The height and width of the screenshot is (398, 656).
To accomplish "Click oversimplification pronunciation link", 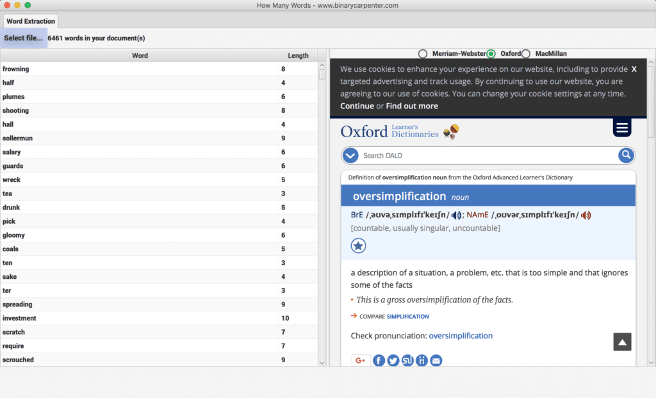I will pos(461,336).
